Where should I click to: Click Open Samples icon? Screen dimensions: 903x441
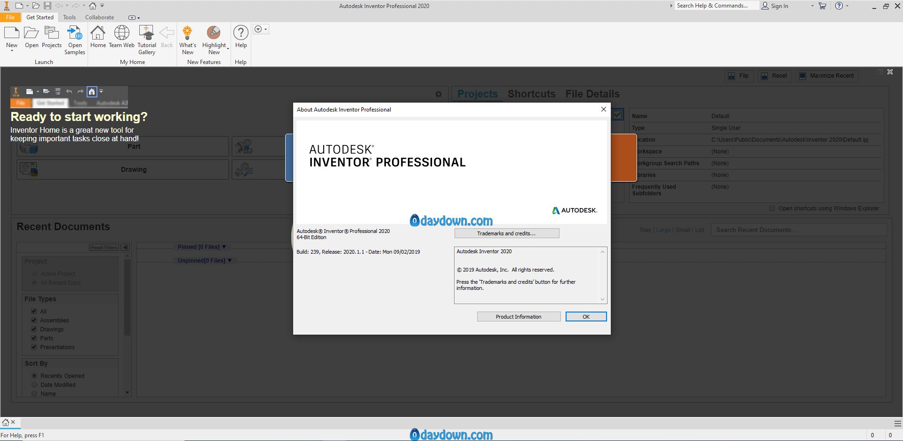click(75, 33)
